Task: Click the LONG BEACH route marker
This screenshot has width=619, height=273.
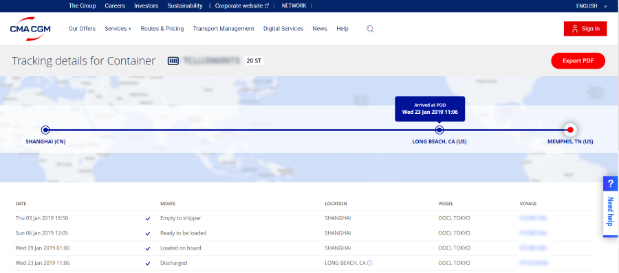Action: click(439, 130)
